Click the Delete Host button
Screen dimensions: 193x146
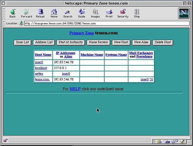click(163, 42)
